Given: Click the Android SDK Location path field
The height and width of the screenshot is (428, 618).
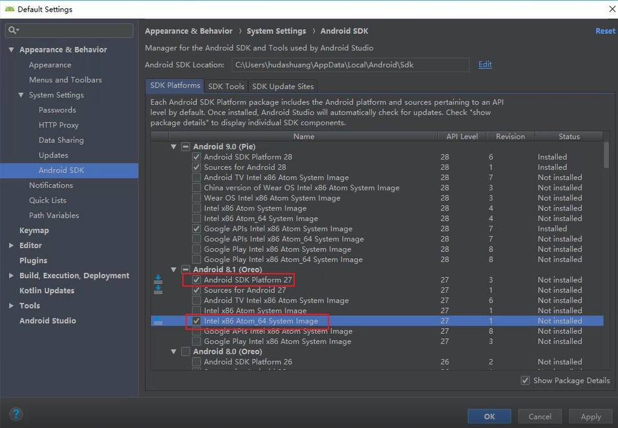Looking at the screenshot, I should 350,65.
